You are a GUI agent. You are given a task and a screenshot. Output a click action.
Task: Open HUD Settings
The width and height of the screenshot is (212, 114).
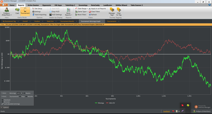(x=55, y=14)
